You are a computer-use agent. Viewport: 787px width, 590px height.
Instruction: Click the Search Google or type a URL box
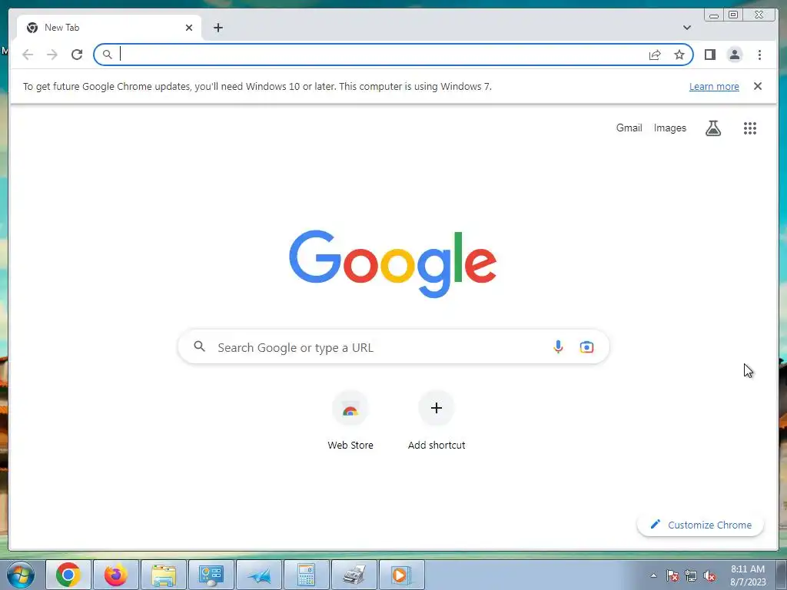pyautogui.click(x=393, y=347)
